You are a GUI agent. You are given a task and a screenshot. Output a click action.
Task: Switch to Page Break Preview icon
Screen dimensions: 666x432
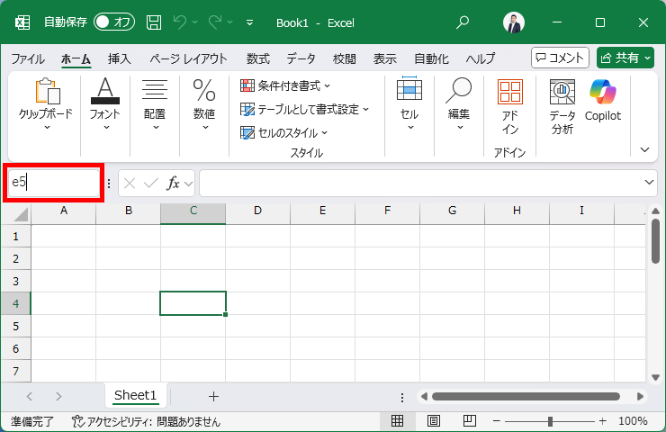pos(469,421)
